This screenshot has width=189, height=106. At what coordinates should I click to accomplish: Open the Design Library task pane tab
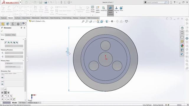(182, 32)
